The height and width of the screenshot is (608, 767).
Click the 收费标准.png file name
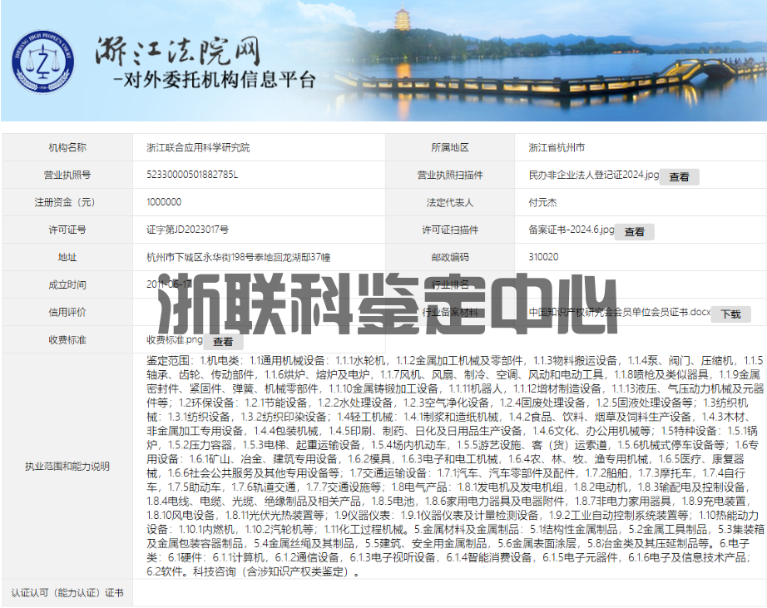(x=175, y=339)
